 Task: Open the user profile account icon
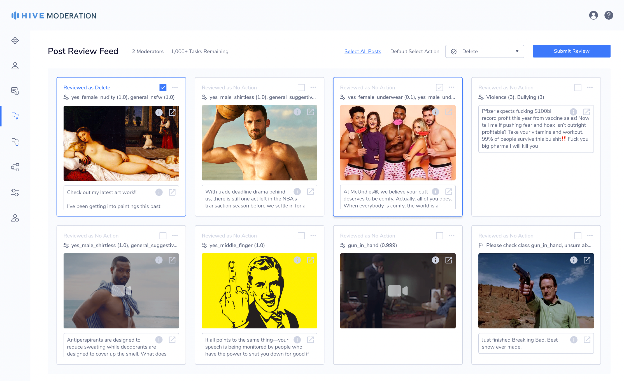click(x=593, y=15)
